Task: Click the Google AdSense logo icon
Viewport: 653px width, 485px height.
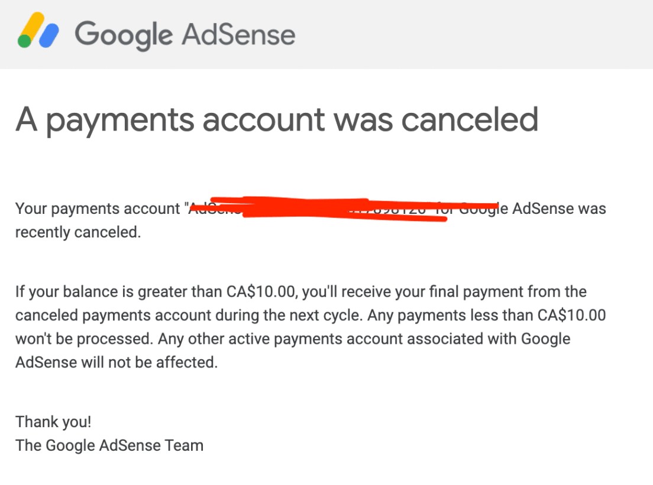Action: pos(38,31)
